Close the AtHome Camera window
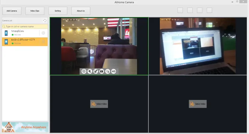Image resolution: width=249 pixels, height=134 pixels. [x=243, y=1]
